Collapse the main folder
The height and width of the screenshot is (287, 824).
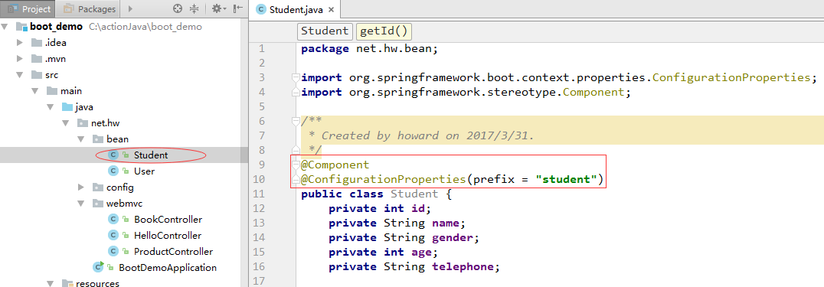tap(35, 91)
